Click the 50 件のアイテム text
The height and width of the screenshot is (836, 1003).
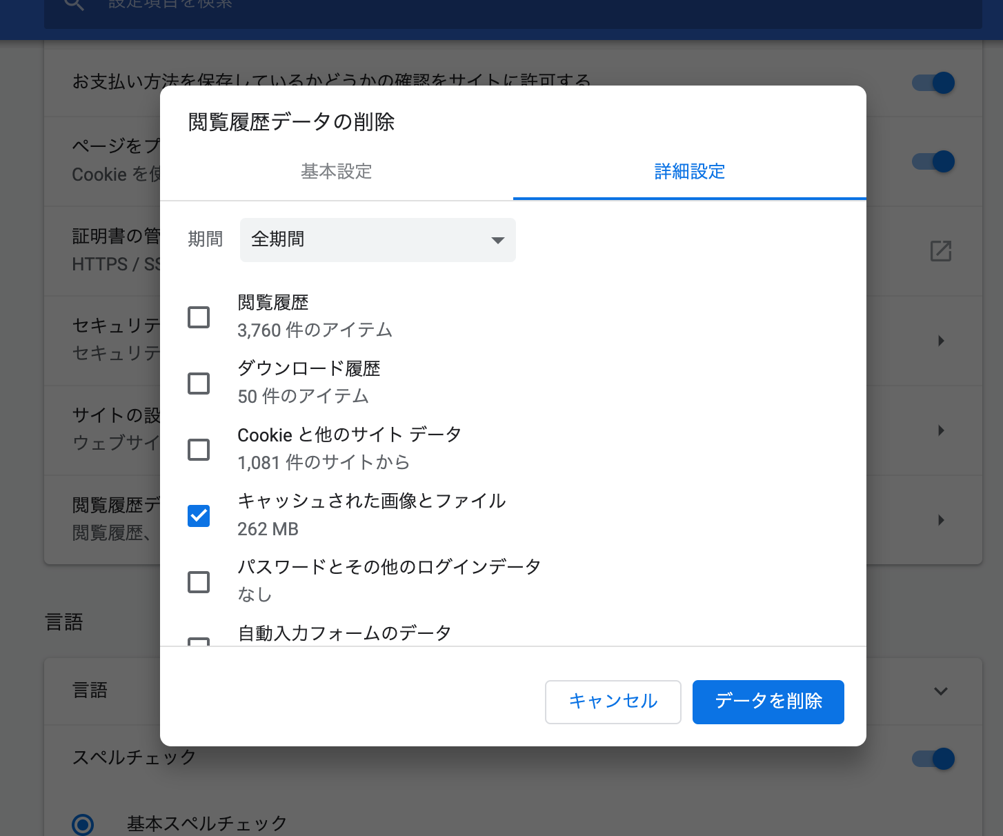pyautogui.click(x=303, y=397)
